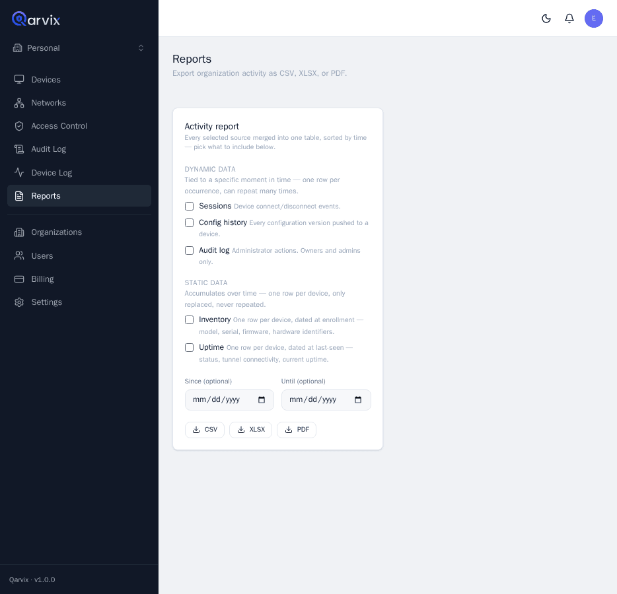The height and width of the screenshot is (594, 617).
Task: Expand the Personal organization switcher
Action: coord(79,48)
